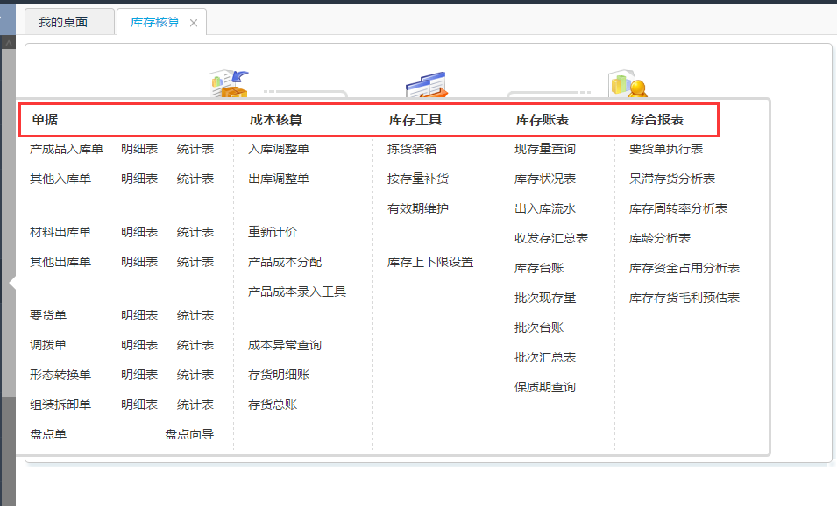Open 收发存汇总表
Viewport: 837px width, 506px height.
point(551,238)
